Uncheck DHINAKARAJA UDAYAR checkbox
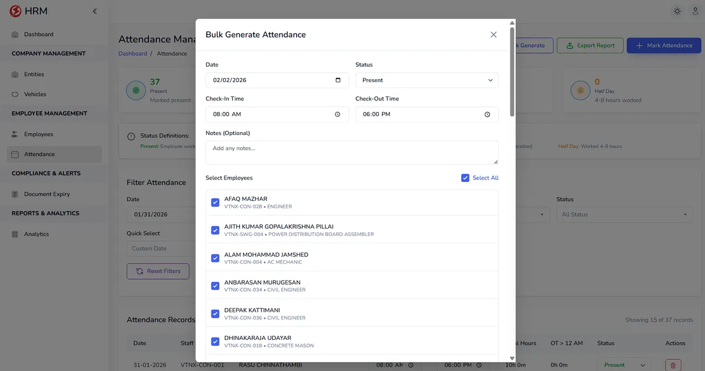This screenshot has height=371, width=705. point(215,342)
